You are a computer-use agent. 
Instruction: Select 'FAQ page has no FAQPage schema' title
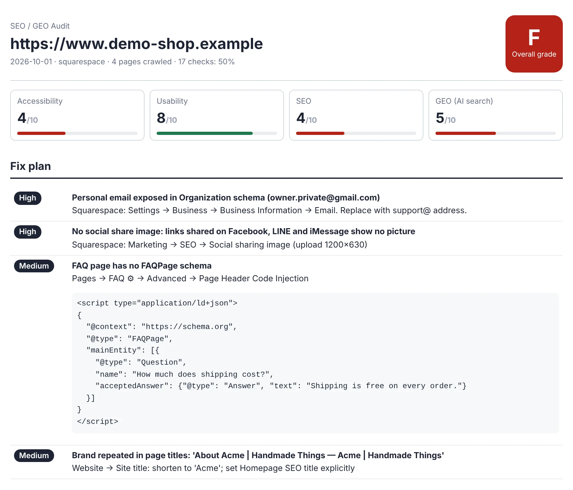tap(142, 266)
